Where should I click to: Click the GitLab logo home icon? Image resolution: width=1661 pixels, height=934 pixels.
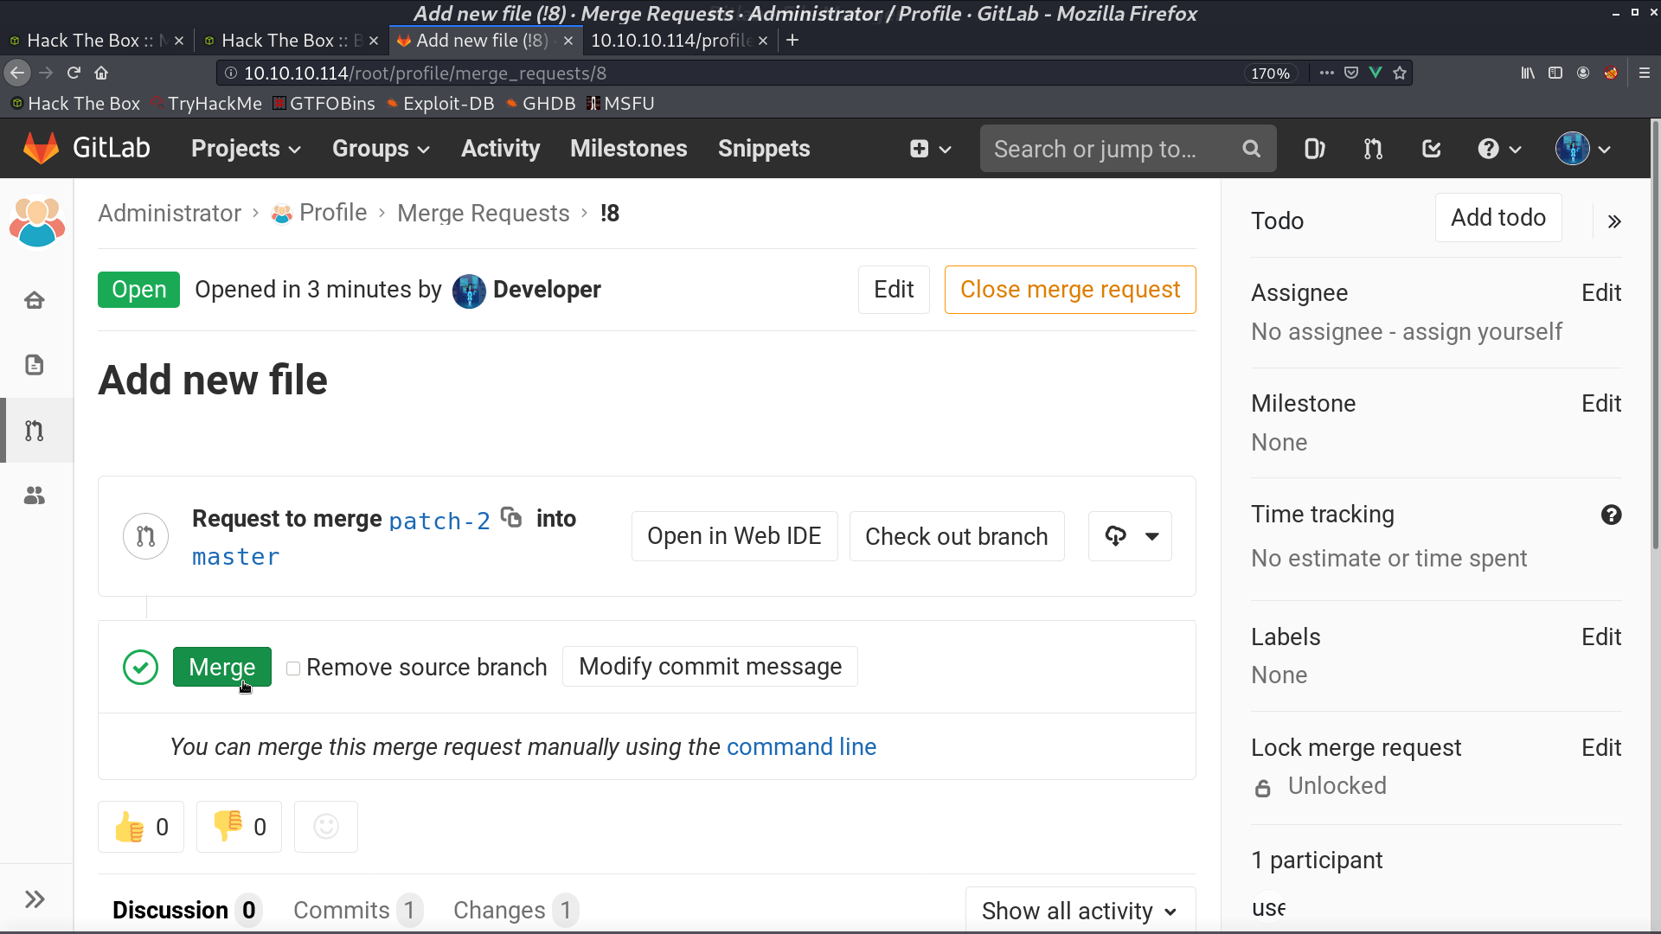point(41,148)
